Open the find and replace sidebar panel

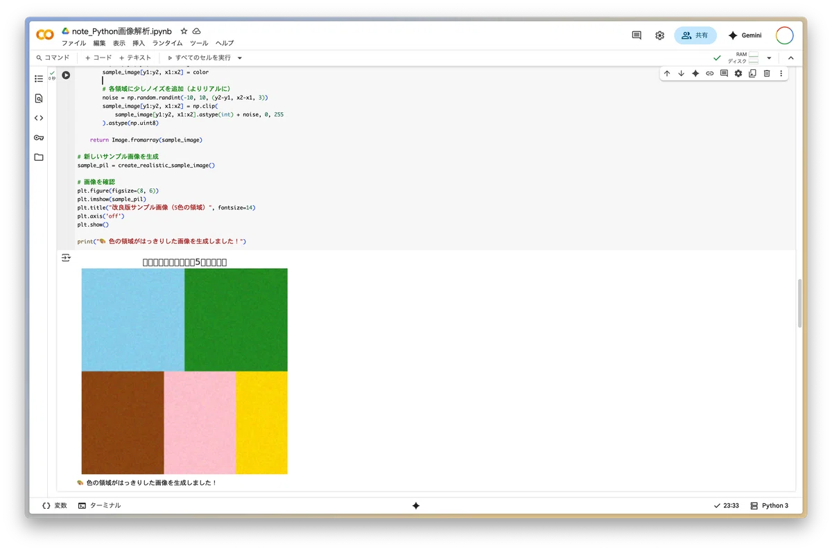pyautogui.click(x=39, y=98)
